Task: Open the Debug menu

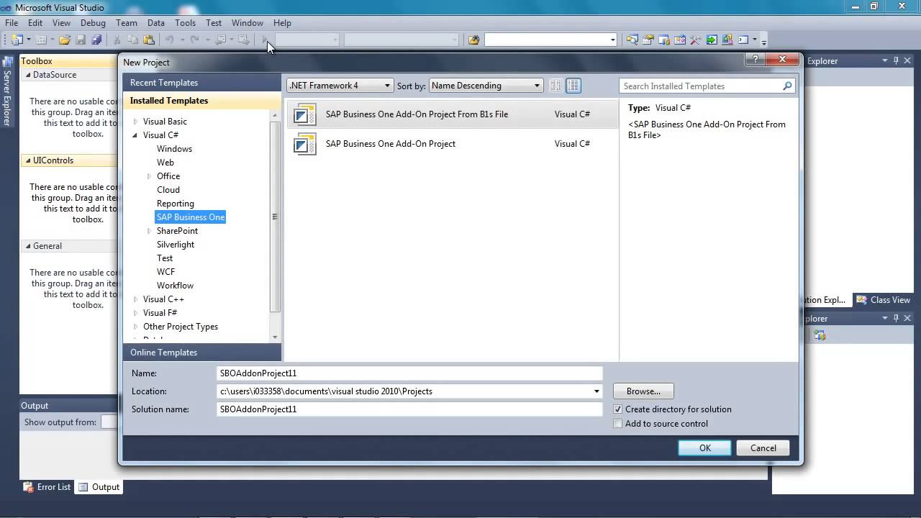Action: point(93,23)
